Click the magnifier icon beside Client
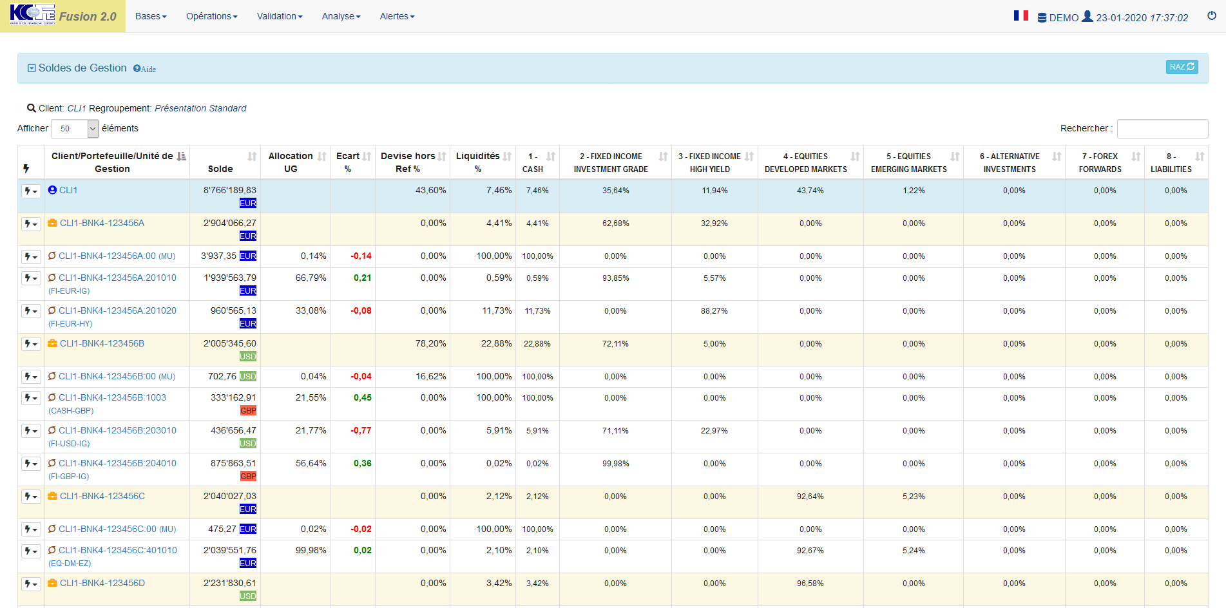This screenshot has height=608, width=1226. coord(31,108)
